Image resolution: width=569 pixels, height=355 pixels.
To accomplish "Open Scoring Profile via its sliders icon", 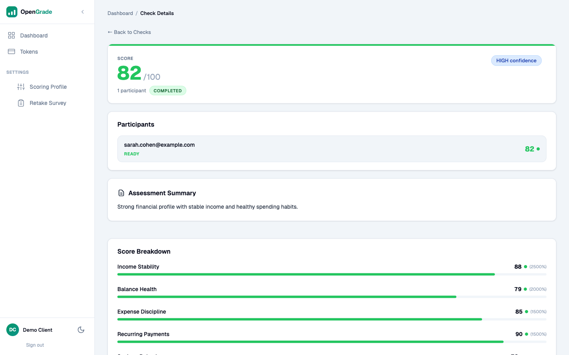I will [x=21, y=86].
